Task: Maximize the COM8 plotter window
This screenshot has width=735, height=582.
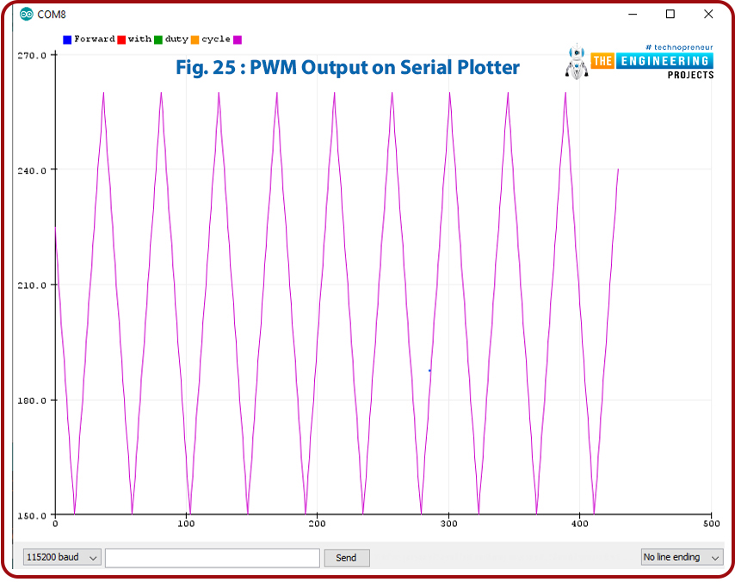Action: (x=670, y=15)
